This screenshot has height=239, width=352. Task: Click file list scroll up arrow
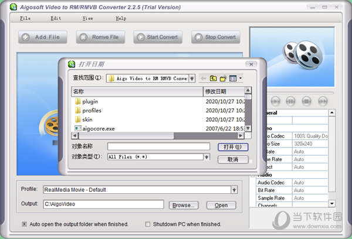(248, 90)
